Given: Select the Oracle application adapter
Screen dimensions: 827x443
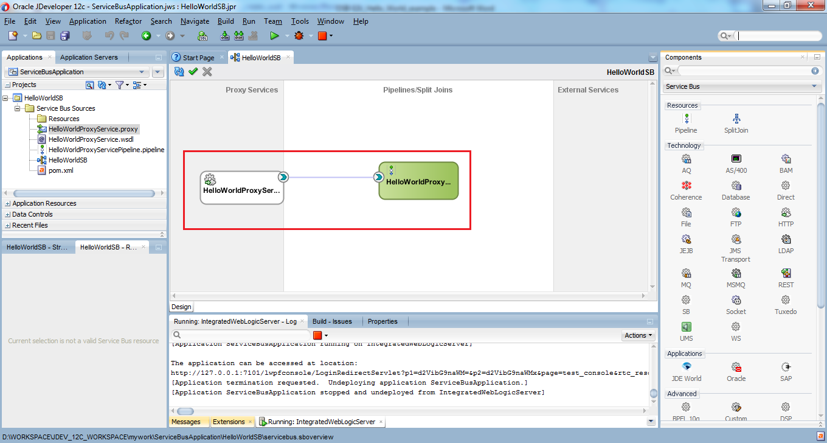Looking at the screenshot, I should click(736, 367).
